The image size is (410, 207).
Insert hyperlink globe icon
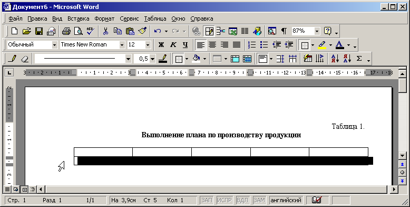point(197,32)
